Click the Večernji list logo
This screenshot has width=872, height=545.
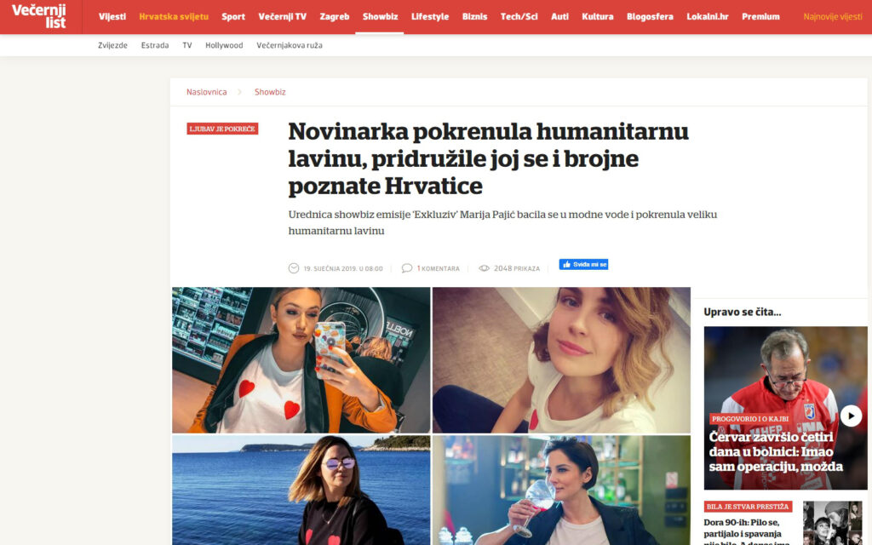pos(39,17)
